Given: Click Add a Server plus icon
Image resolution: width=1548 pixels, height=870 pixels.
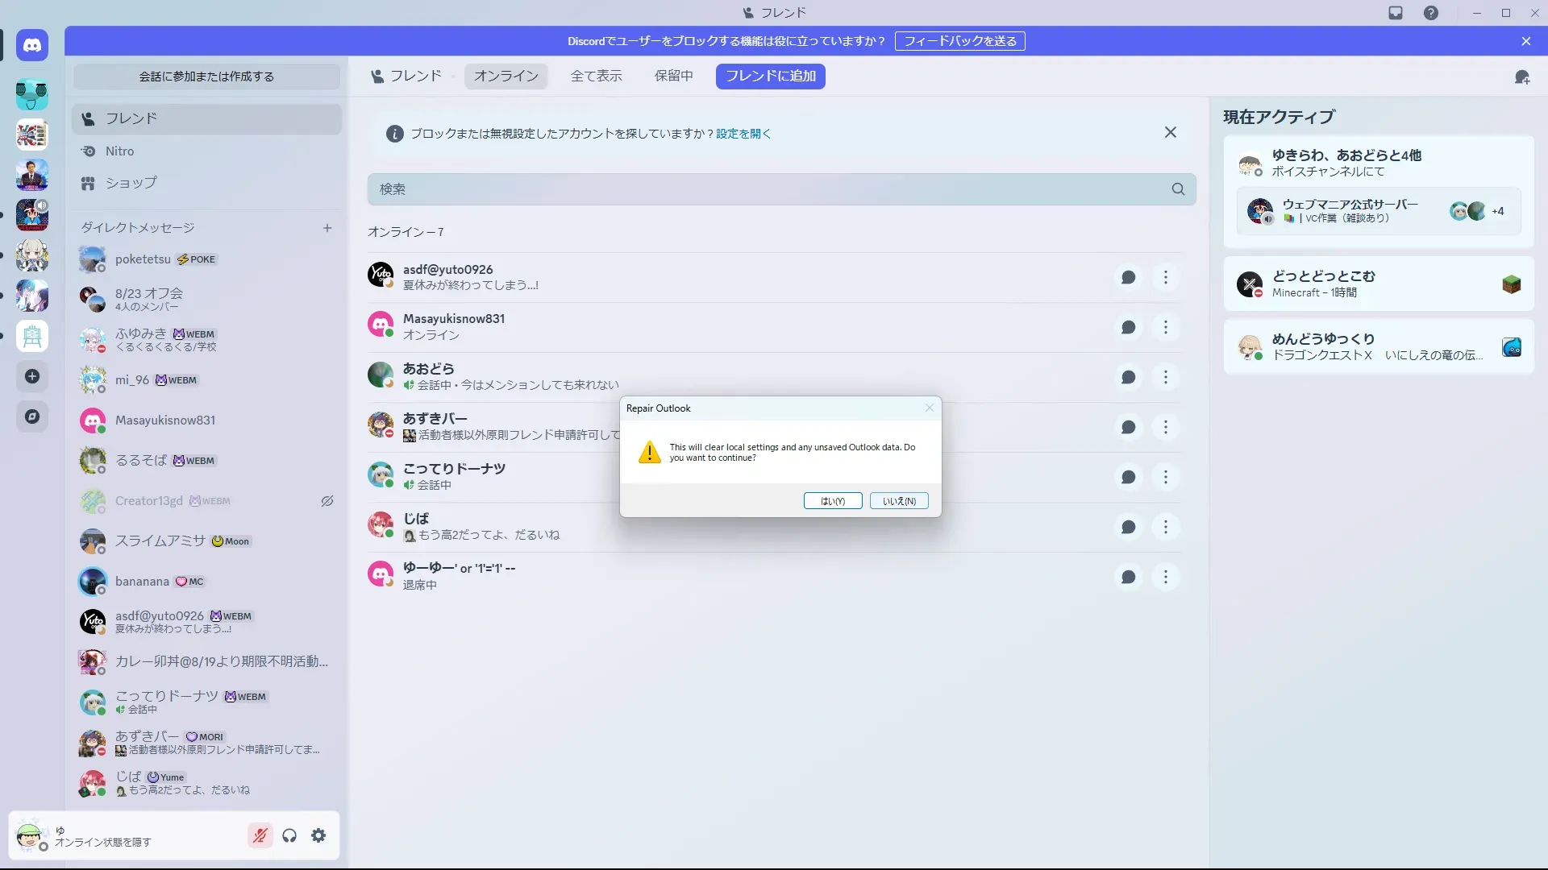Looking at the screenshot, I should point(32,376).
